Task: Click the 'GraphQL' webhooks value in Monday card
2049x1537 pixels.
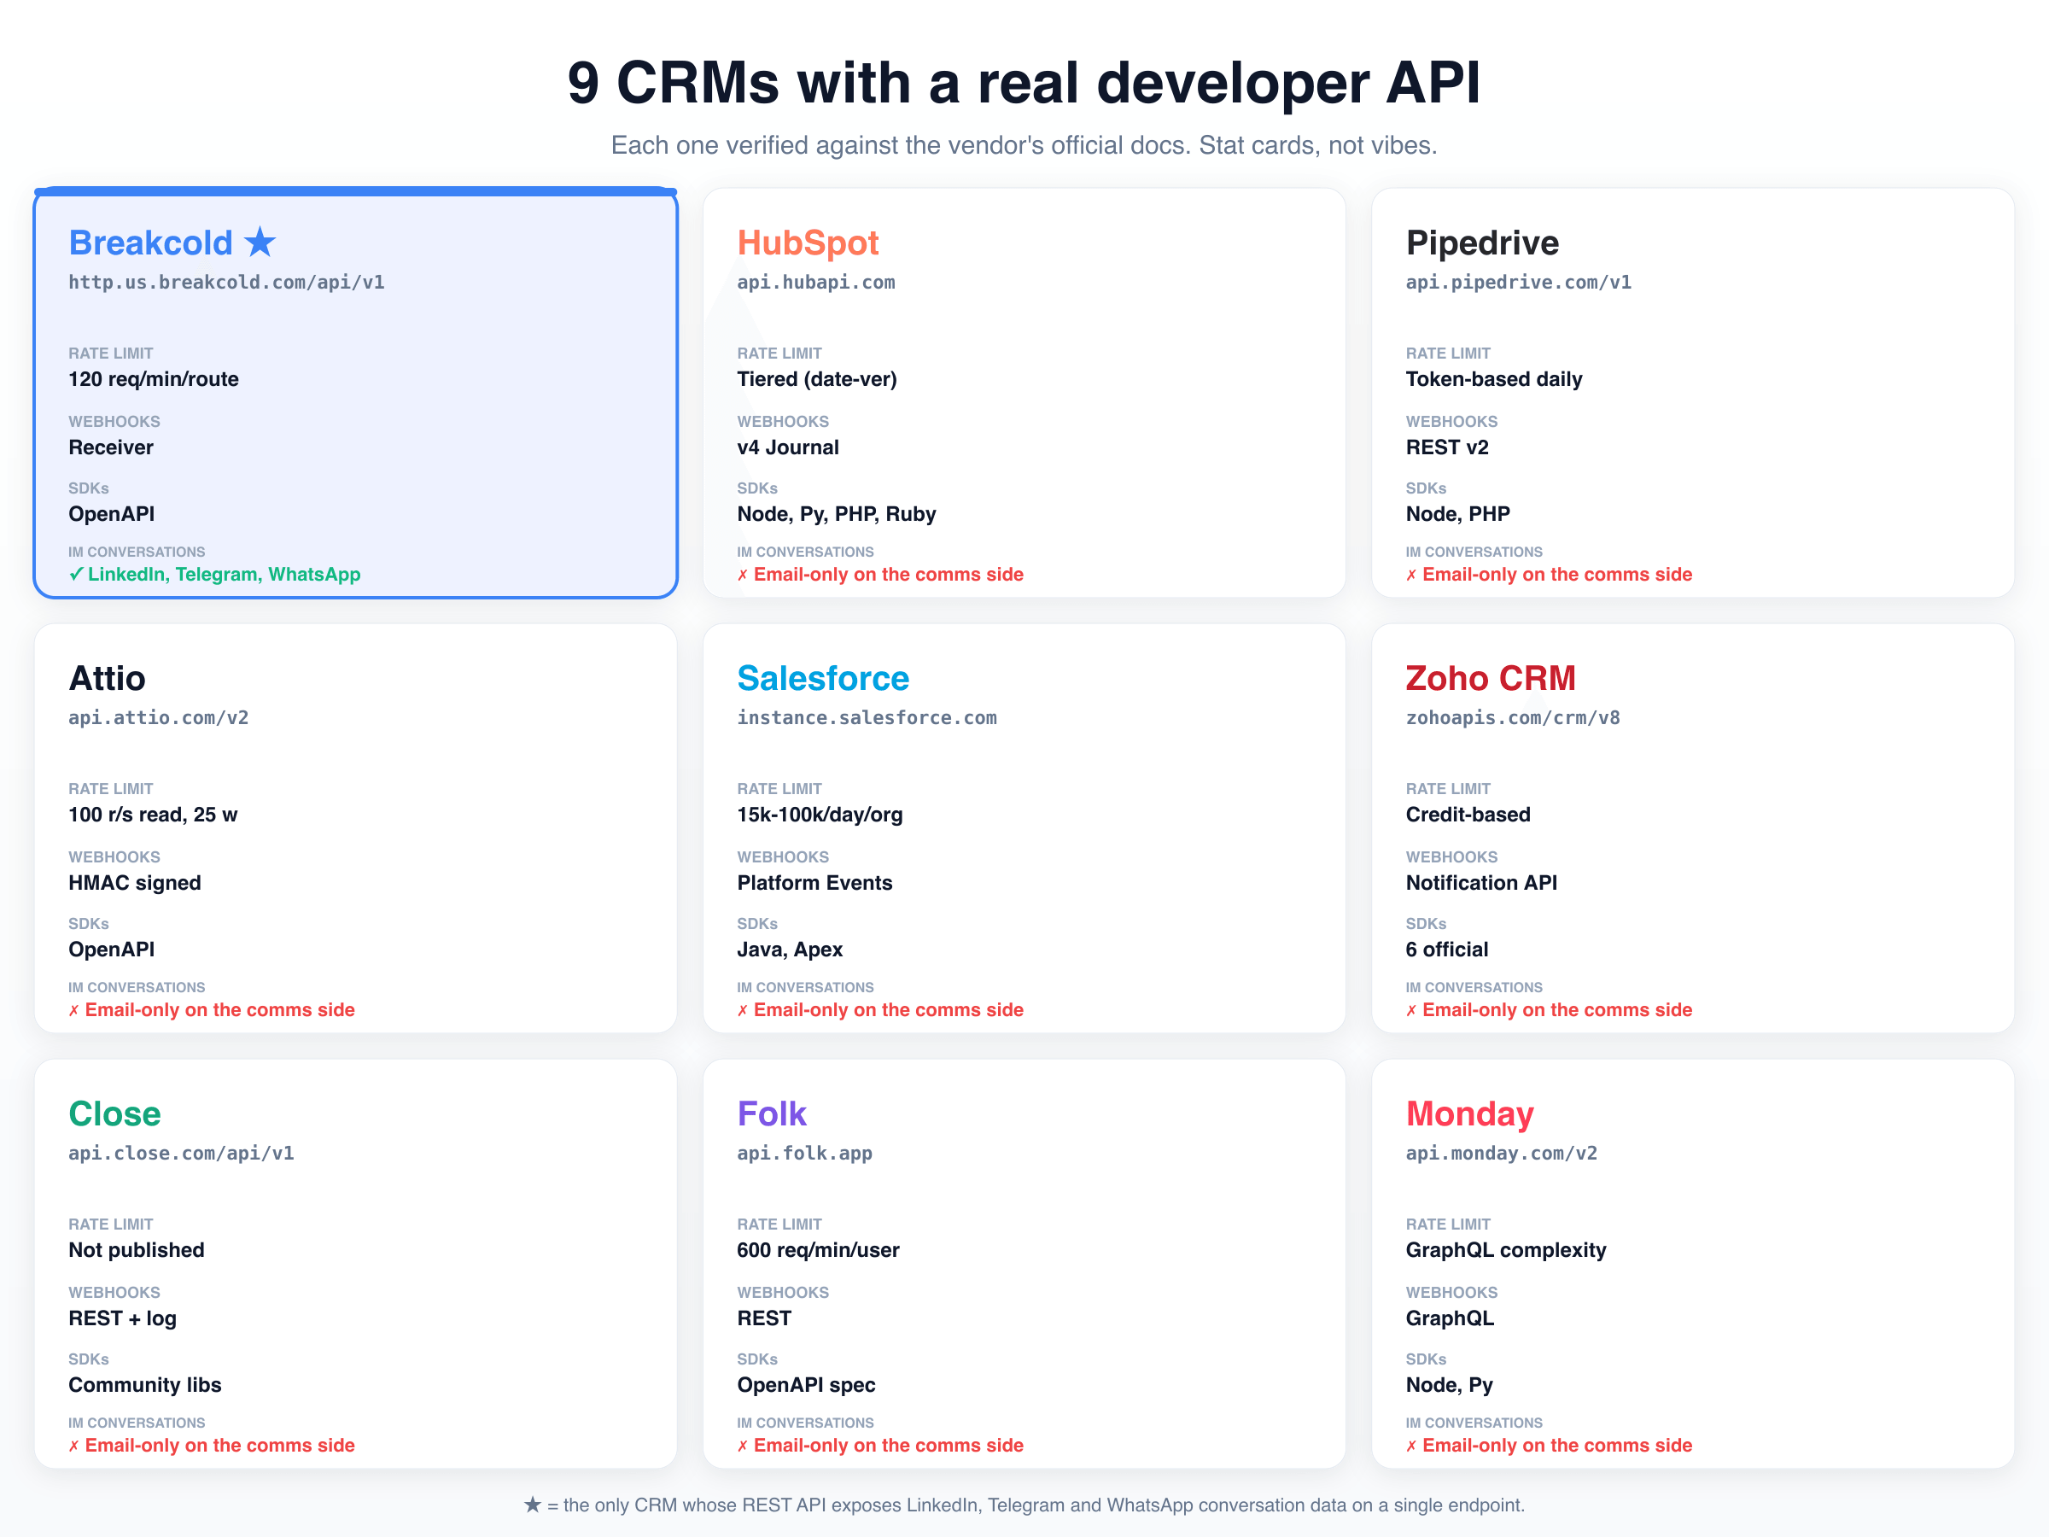Action: click(x=1450, y=1318)
